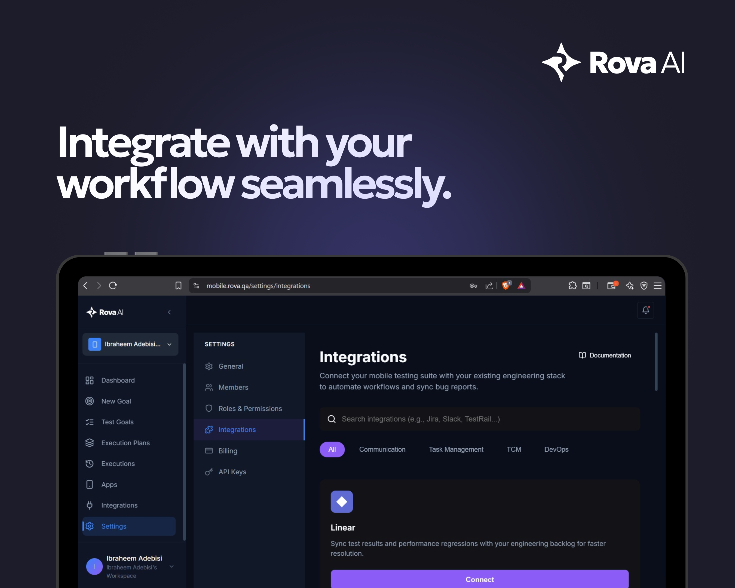735x588 pixels.
Task: Open the New Goal section
Action: (116, 401)
